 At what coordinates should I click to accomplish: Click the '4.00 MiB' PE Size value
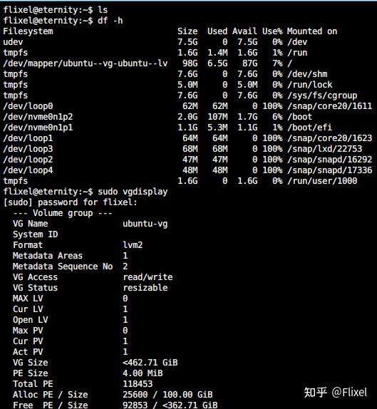coord(143,373)
